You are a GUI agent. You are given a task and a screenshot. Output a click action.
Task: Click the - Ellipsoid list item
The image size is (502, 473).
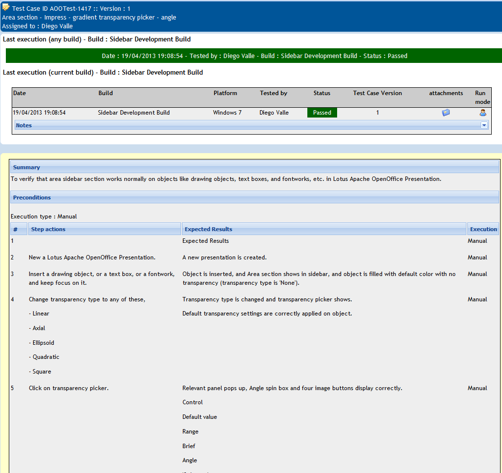click(41, 343)
